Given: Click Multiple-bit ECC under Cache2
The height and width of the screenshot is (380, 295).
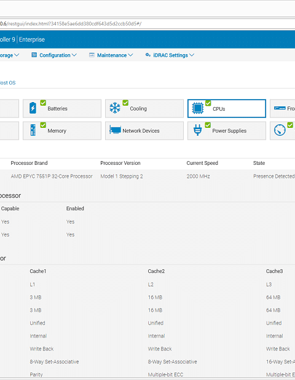Looking at the screenshot, I should pyautogui.click(x=166, y=374).
